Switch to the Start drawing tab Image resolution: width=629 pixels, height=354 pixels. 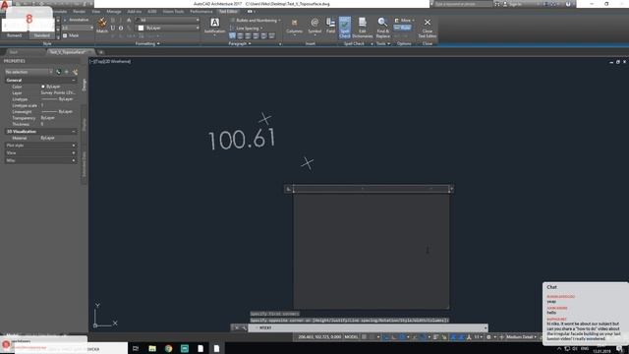coord(13,52)
